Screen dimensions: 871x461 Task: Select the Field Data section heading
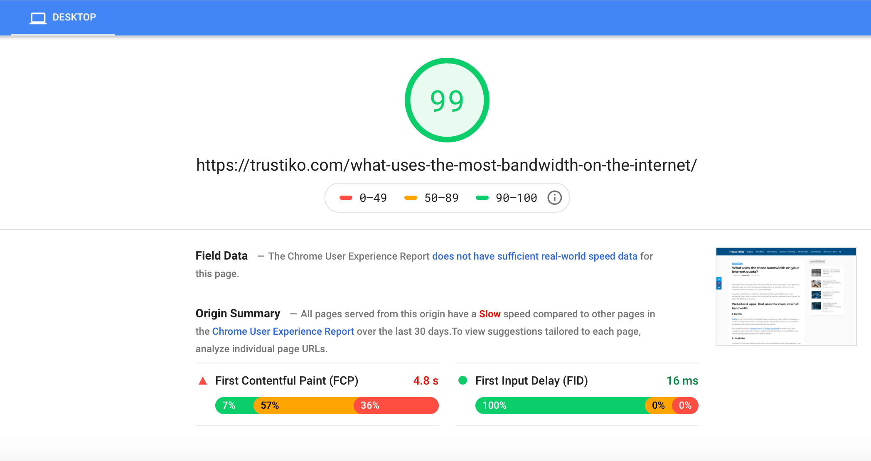(x=221, y=255)
